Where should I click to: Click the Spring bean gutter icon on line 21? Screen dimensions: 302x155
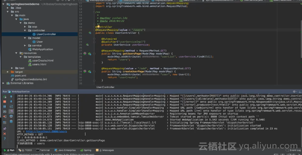point(90,33)
